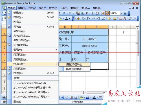Open the drawing toolbar Line Color dropdown arrow

pos(91,97)
